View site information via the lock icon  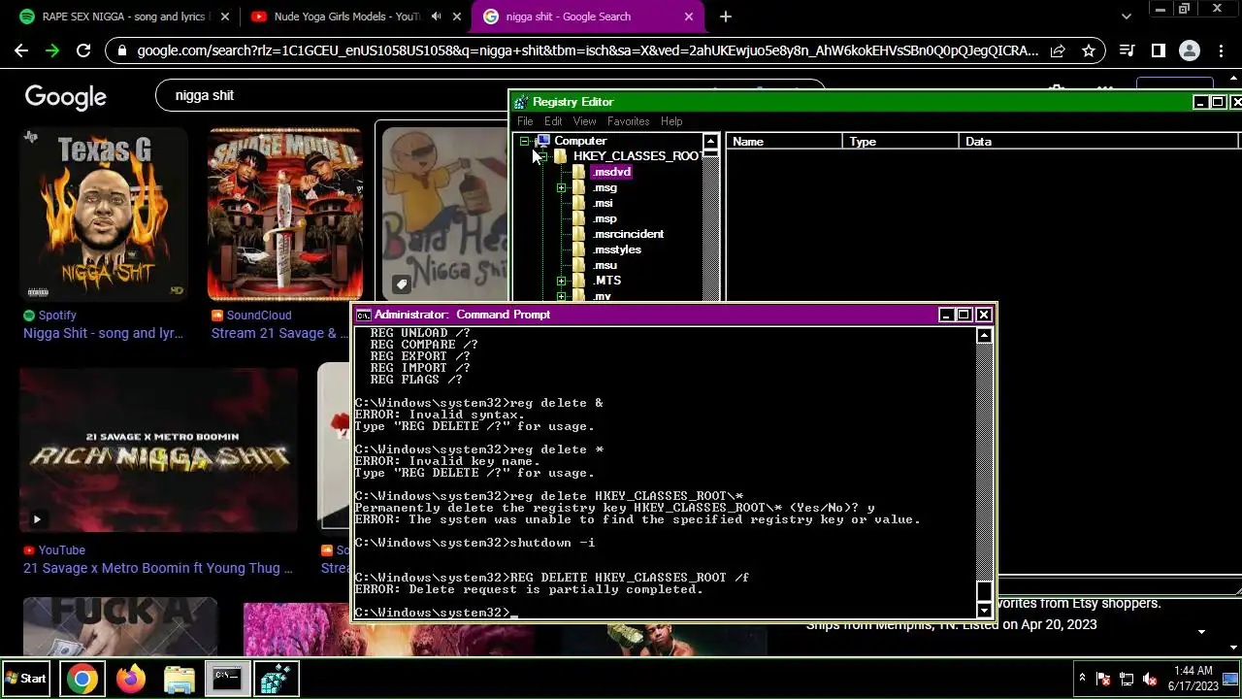(121, 50)
